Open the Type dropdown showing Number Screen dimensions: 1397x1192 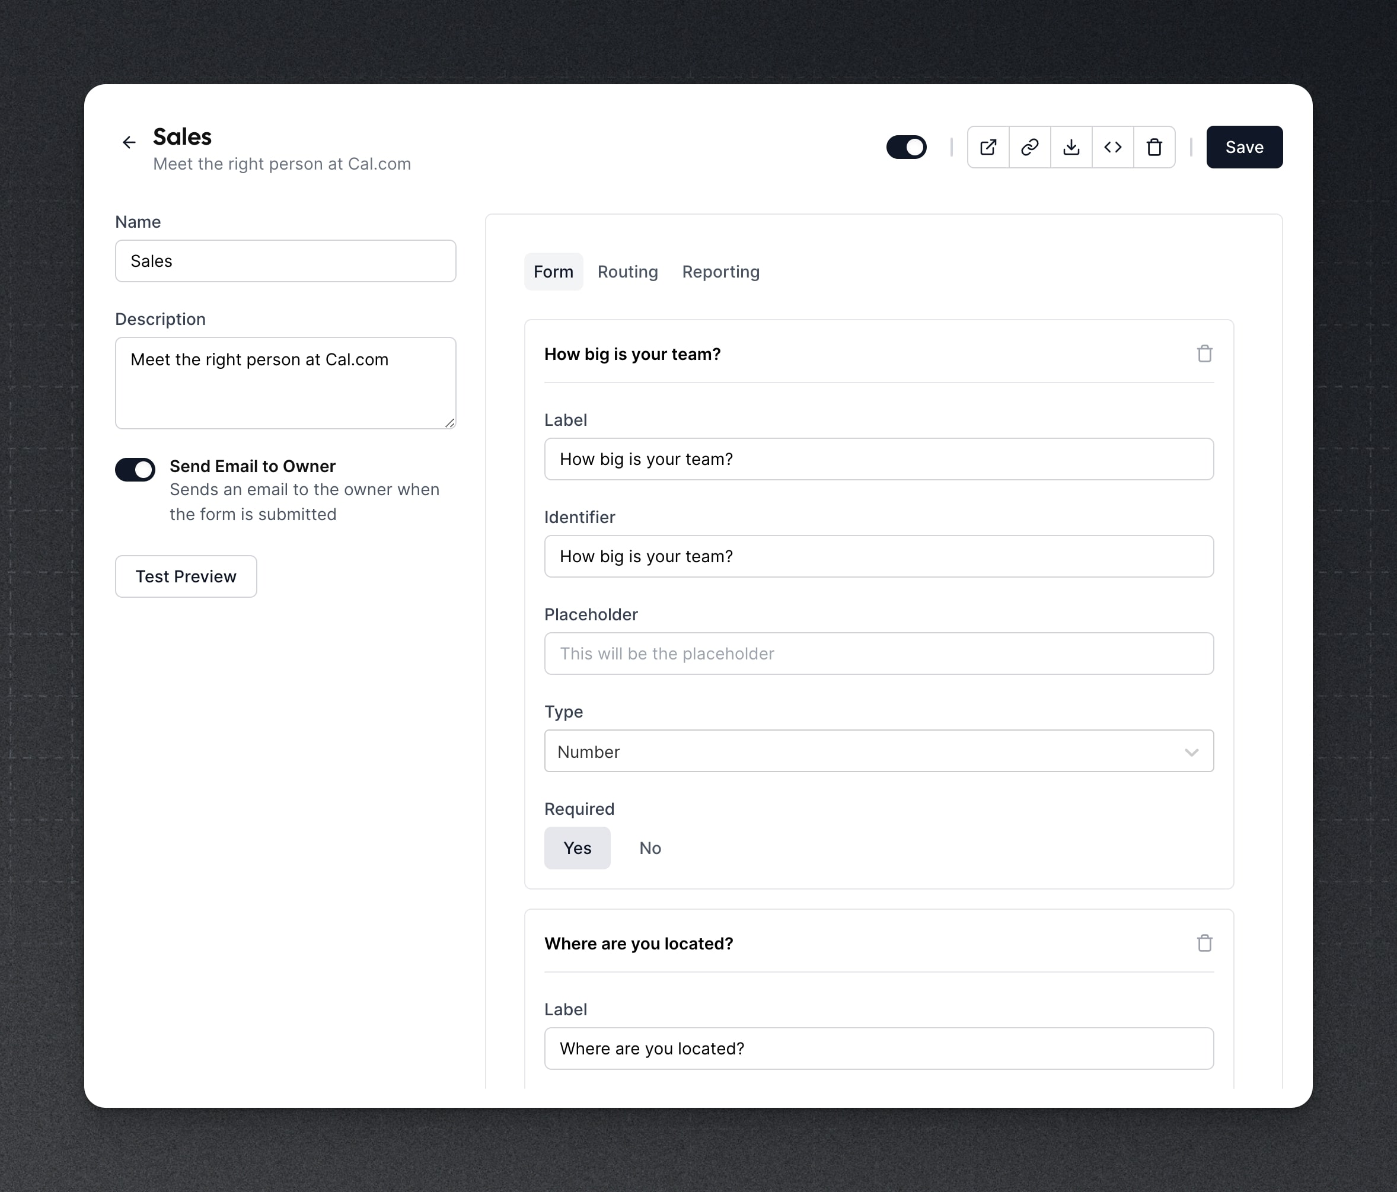tap(879, 751)
